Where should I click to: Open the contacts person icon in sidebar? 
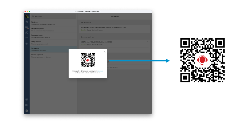click(x=27, y=33)
